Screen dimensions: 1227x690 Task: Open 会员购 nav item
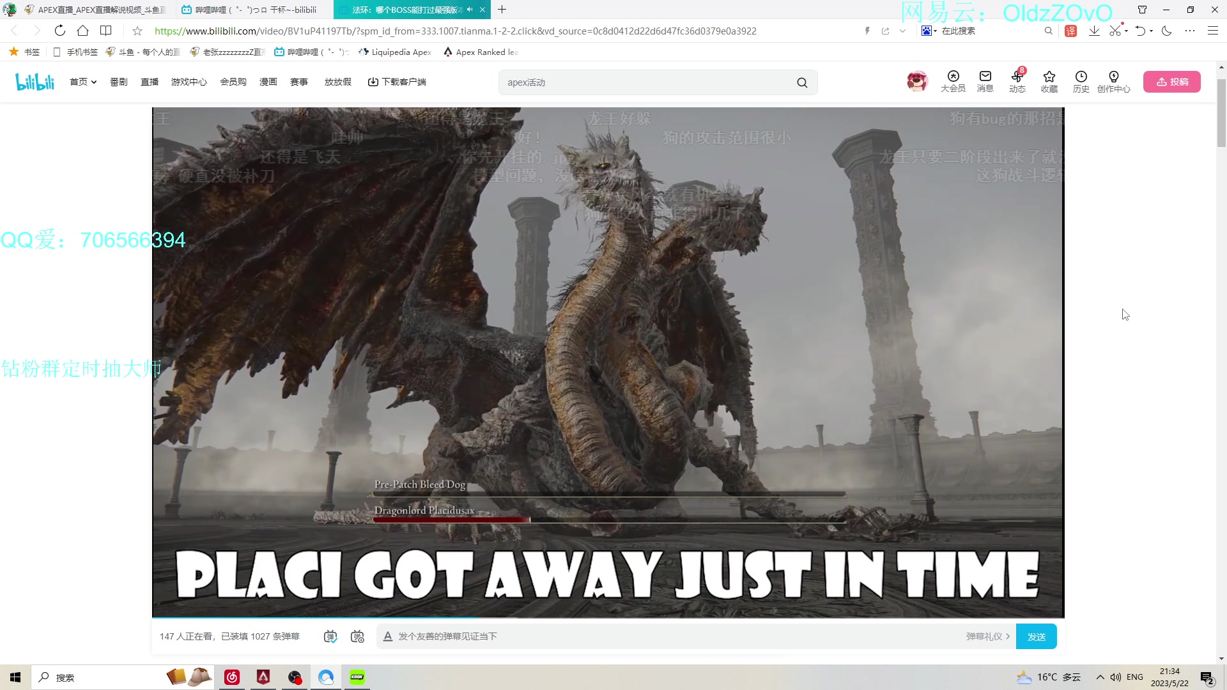coord(233,82)
